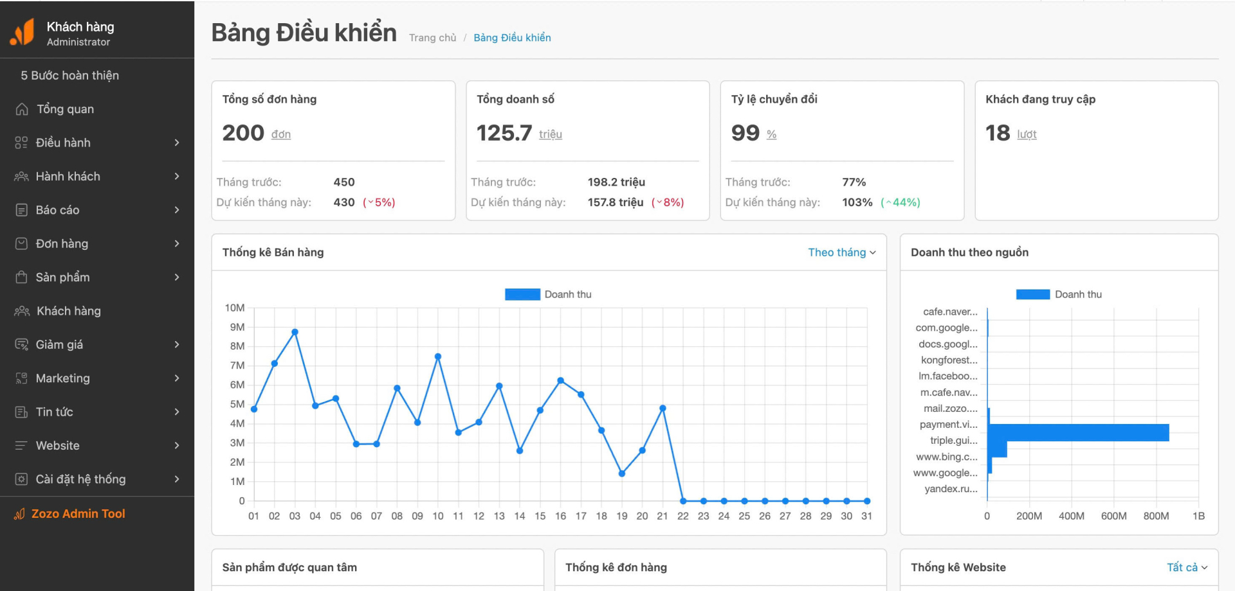Click the triple.gui... revenue bar

pos(997,448)
